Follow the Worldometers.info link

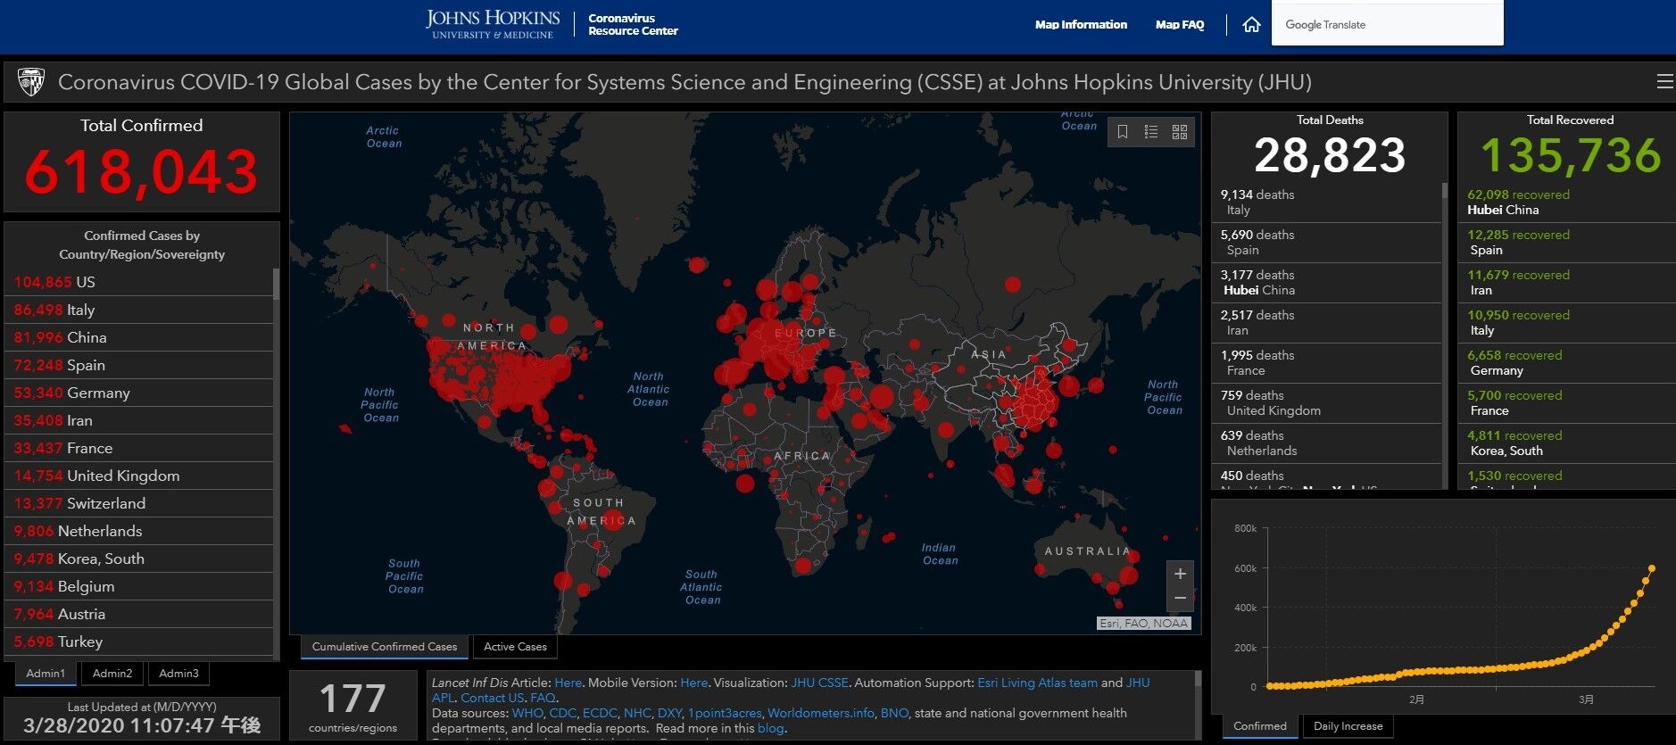(821, 713)
